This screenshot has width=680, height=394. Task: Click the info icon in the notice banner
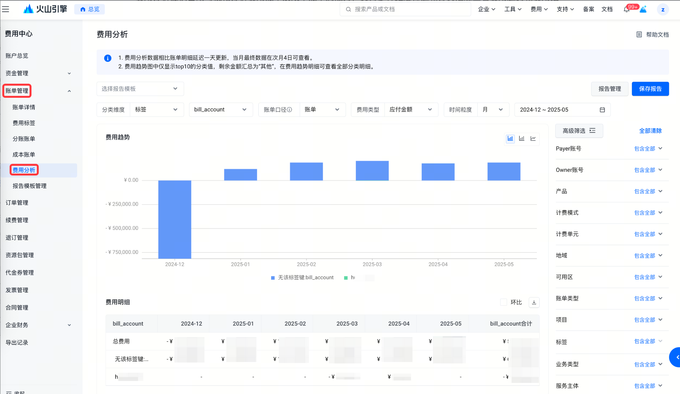[108, 58]
